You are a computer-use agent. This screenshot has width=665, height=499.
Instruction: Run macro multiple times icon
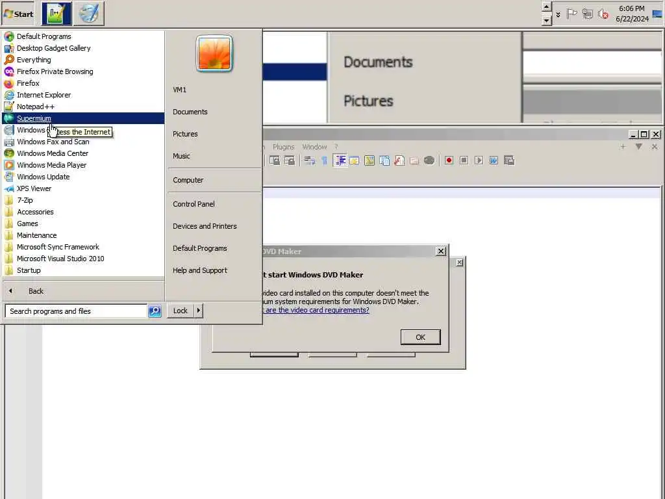pyautogui.click(x=494, y=160)
